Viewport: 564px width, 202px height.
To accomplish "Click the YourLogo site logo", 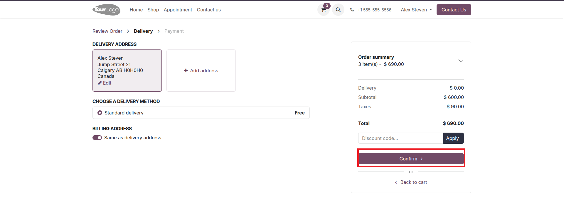I will coord(106,10).
